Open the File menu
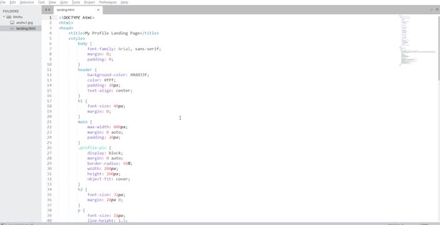This screenshot has width=440, height=225. click(x=2, y=2)
